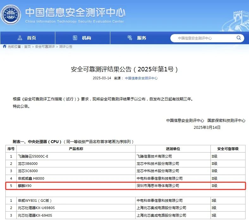Click the center's round emblem logo

11,15
